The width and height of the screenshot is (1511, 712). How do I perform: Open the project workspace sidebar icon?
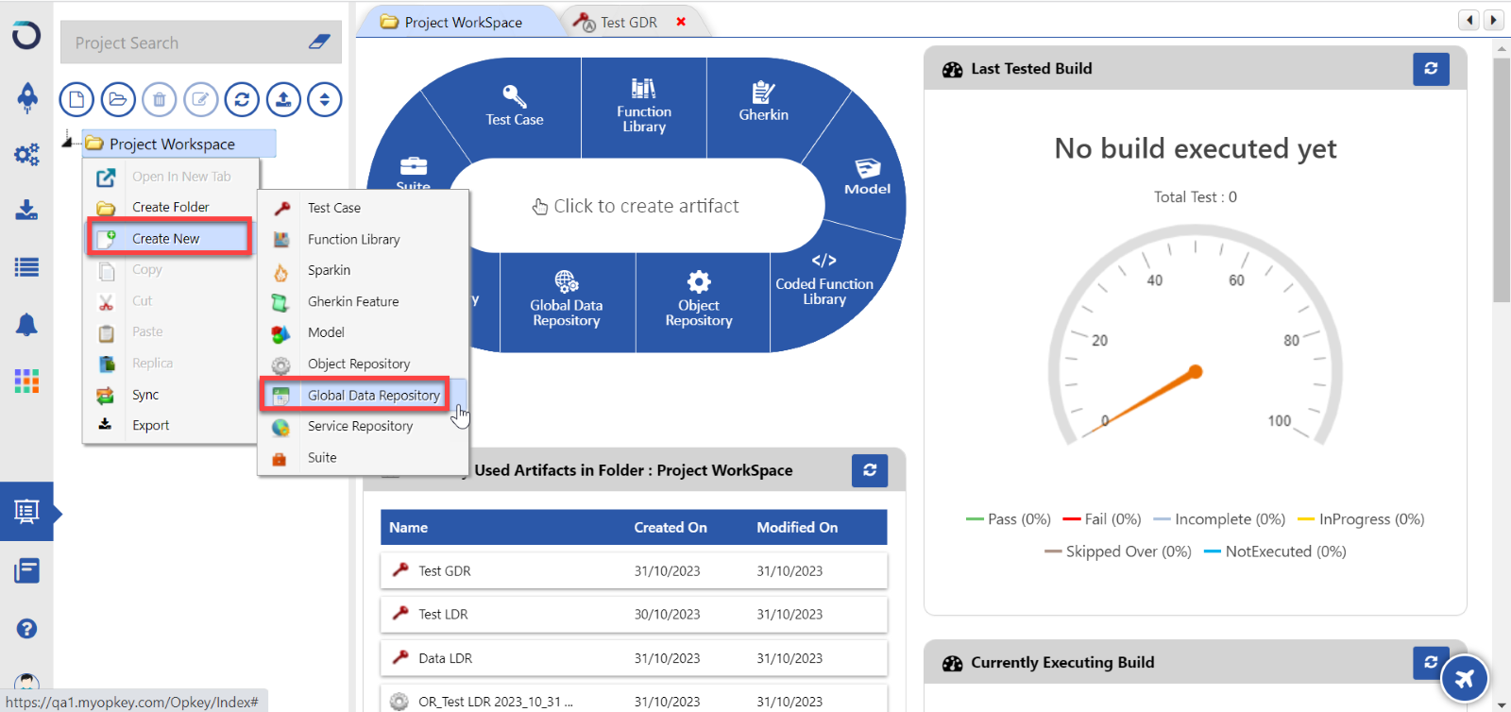[x=26, y=512]
